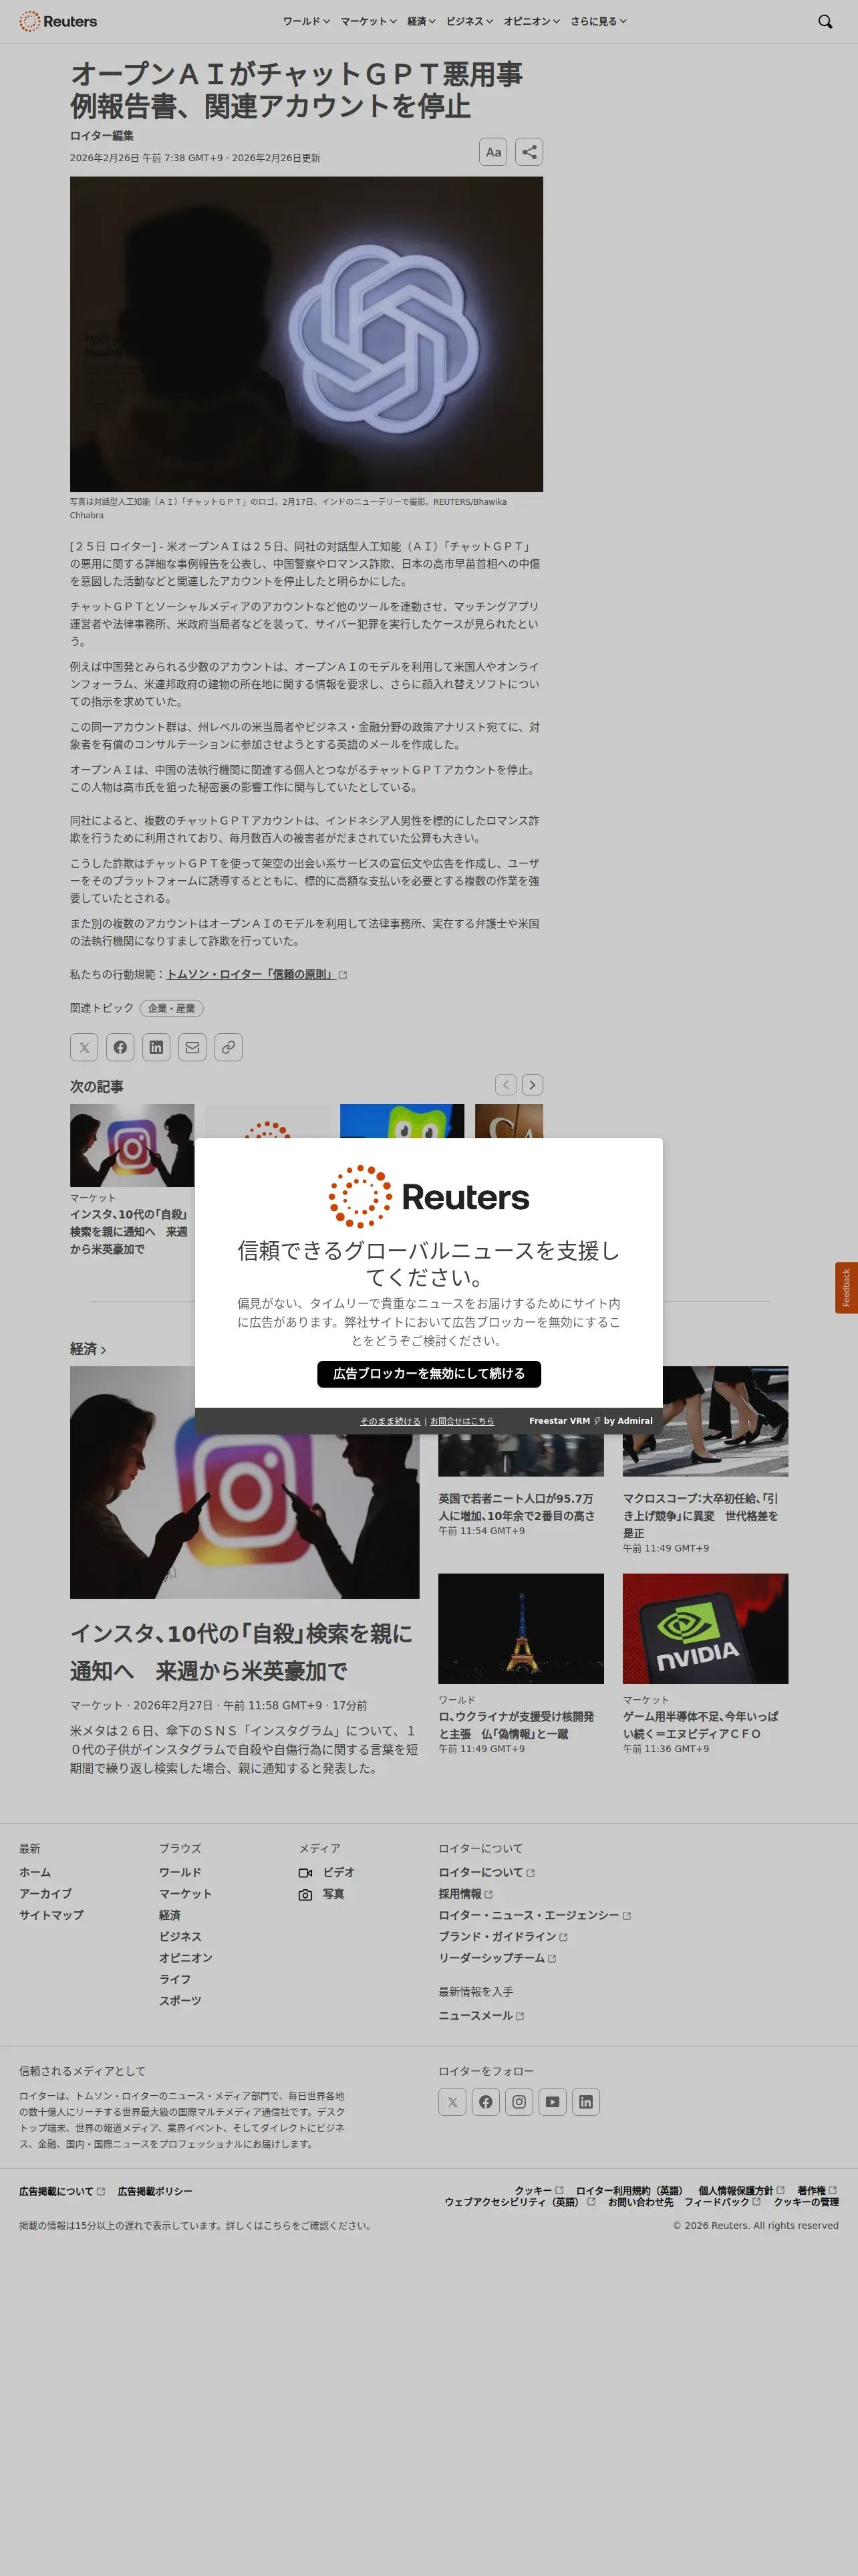Viewport: 858px width, 2576px height.
Task: Share article by email icon
Action: (x=192, y=1047)
